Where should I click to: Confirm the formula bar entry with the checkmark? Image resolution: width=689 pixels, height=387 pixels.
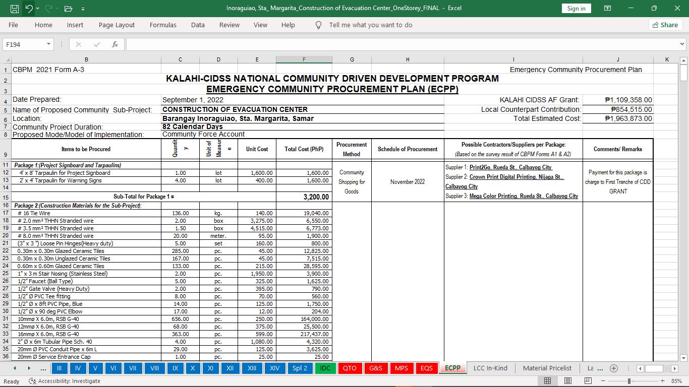pyautogui.click(x=97, y=44)
